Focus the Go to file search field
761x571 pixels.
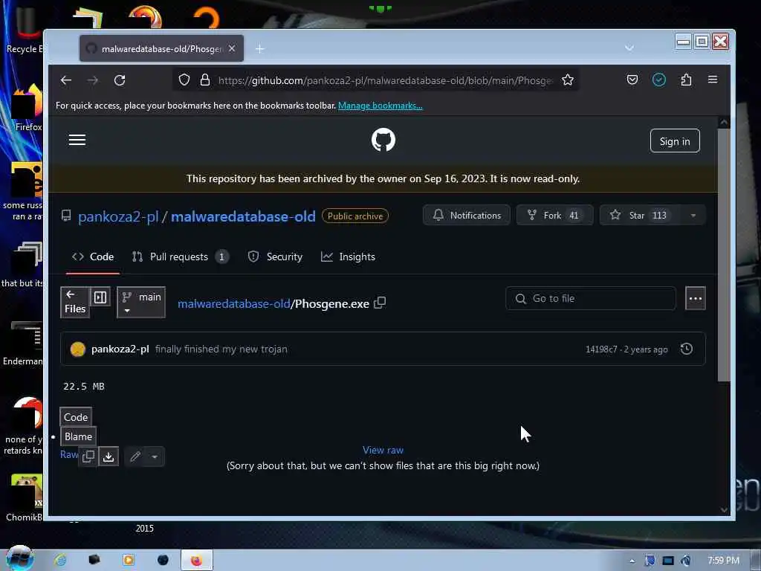click(591, 298)
